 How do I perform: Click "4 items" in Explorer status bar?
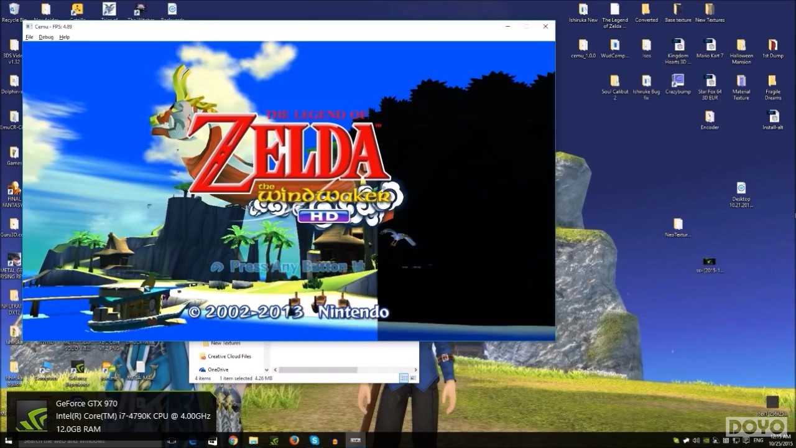pyautogui.click(x=203, y=378)
